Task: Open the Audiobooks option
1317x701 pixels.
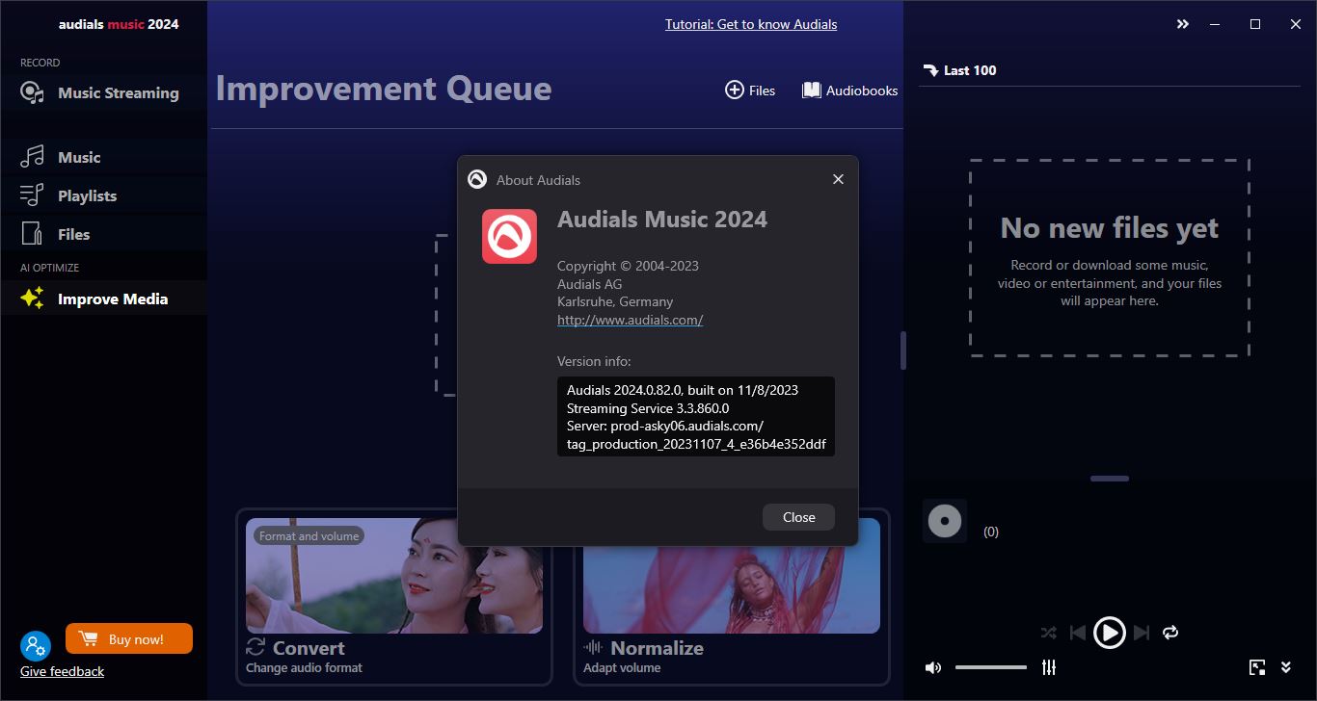Action: 849,90
